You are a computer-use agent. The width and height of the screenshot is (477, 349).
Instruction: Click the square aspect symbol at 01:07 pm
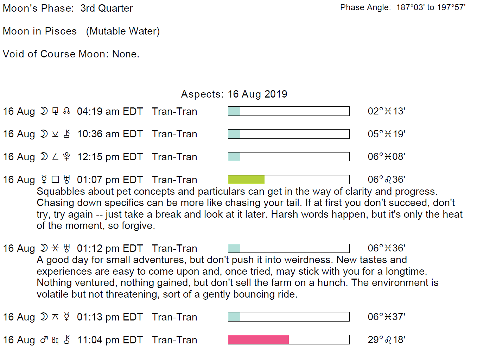coord(55,180)
